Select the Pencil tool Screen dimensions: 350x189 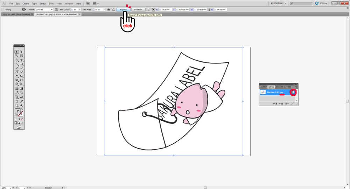pyautogui.click(x=21, y=68)
